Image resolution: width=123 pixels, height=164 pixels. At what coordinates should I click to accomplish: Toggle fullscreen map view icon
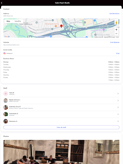[116, 20]
